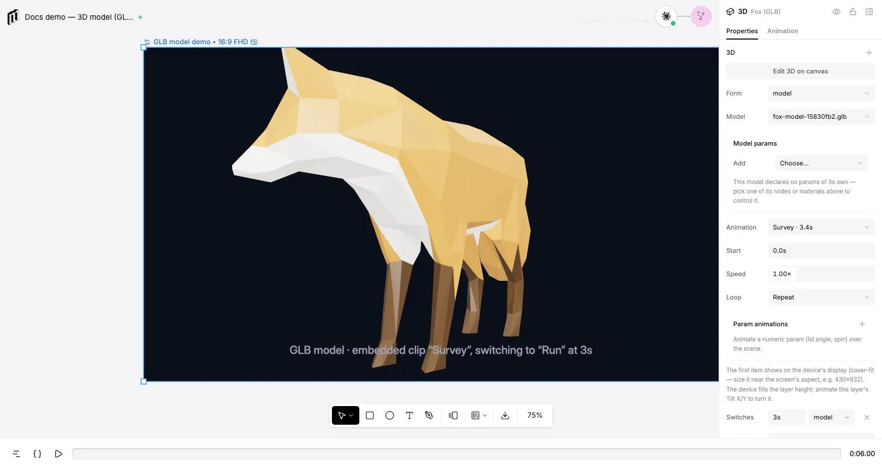The image size is (882, 469).
Task: Open the timeline layers list icon
Action: (16, 453)
